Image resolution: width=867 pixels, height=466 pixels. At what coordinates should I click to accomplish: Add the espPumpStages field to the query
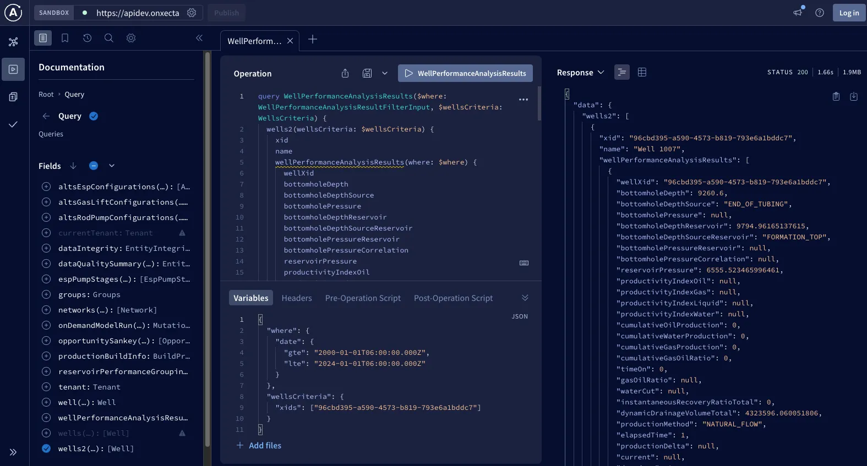pos(46,279)
